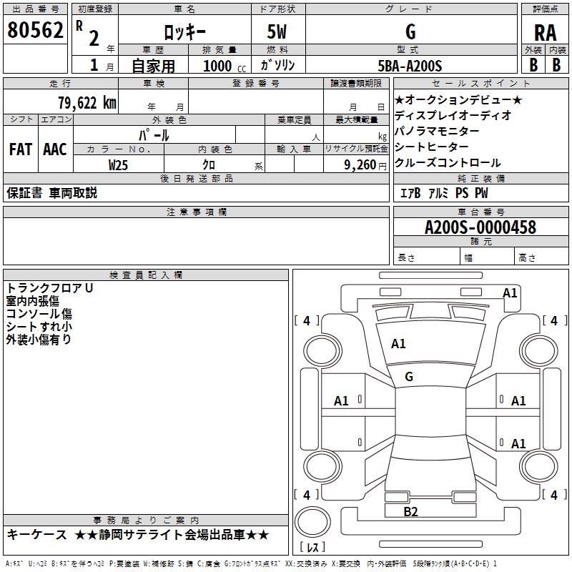
Task: Select the A1 marker beside the left door
Action: coord(342,401)
